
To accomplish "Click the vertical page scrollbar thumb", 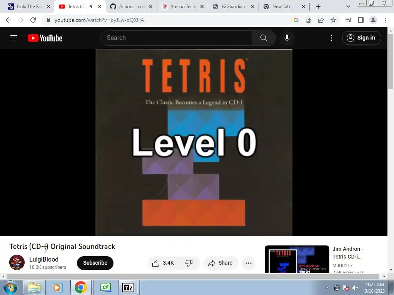I will coord(391,61).
